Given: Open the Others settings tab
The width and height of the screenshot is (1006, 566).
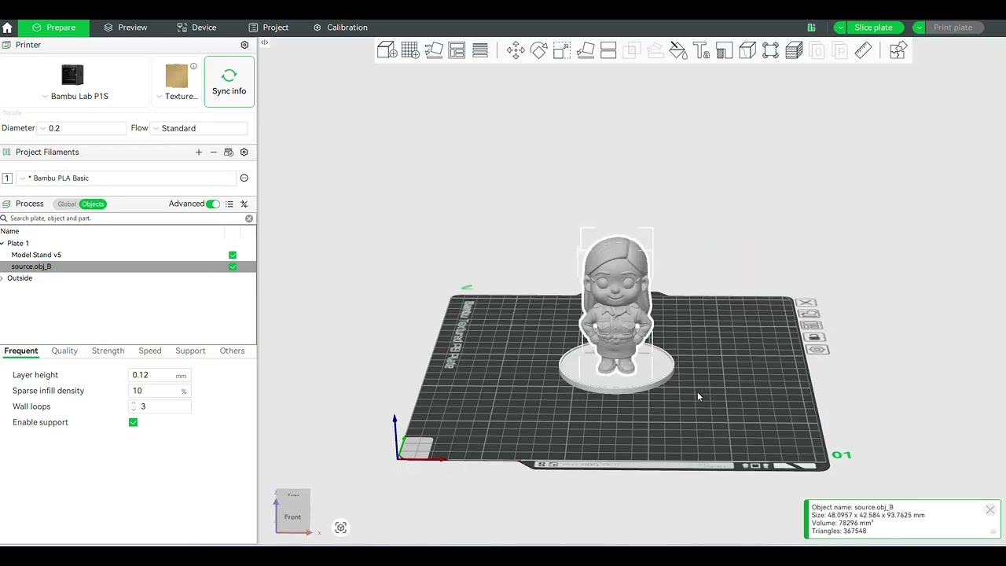Looking at the screenshot, I should [232, 351].
